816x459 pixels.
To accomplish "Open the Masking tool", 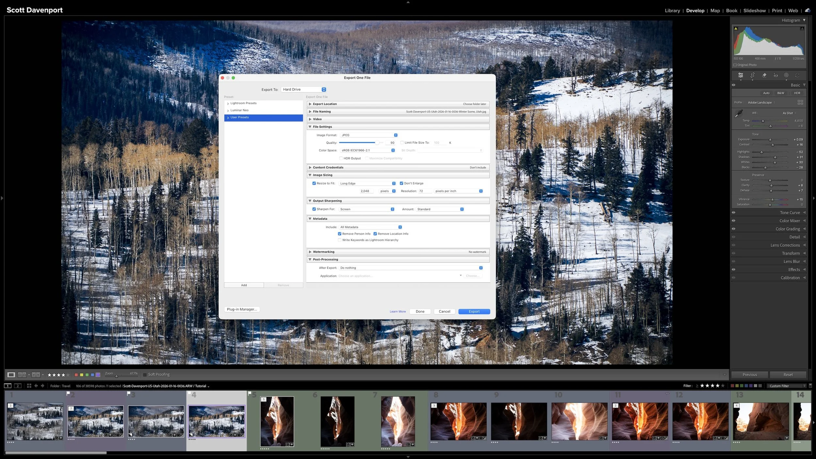I will pos(786,75).
